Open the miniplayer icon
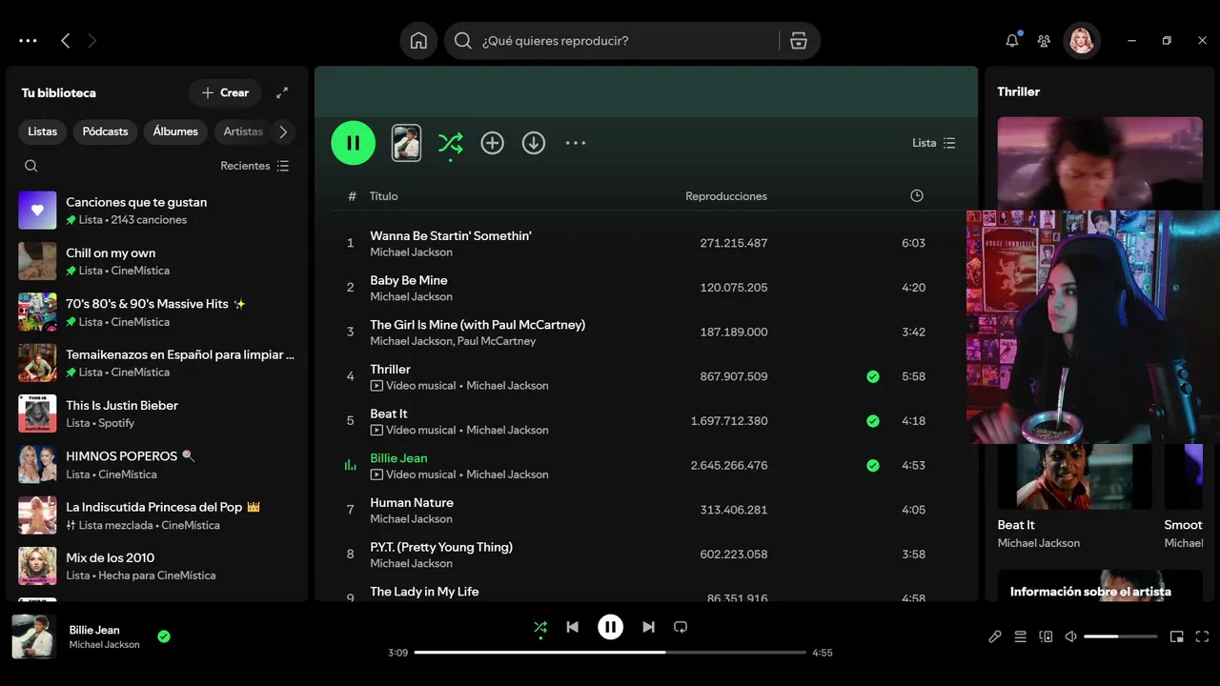The width and height of the screenshot is (1220, 686). pyautogui.click(x=1177, y=636)
